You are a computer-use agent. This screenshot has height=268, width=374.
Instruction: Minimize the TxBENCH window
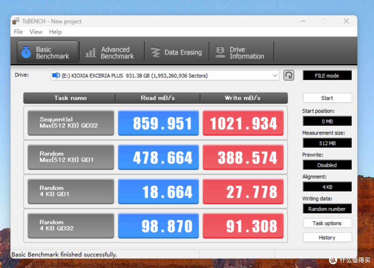tap(303, 21)
